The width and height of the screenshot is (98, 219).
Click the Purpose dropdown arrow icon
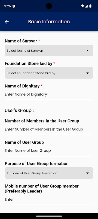(x=87, y=173)
